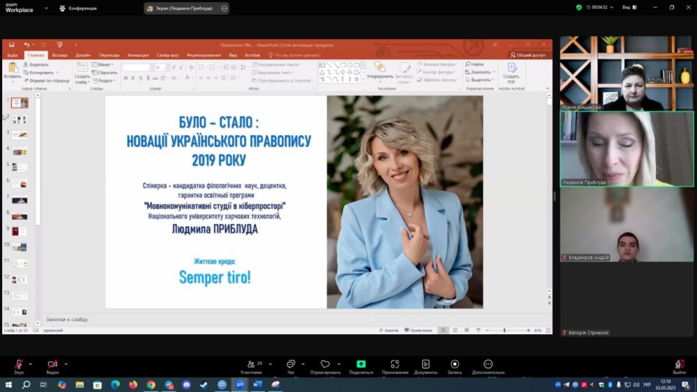Open the Чат chat panel
Viewport: 697px width, 392px height.
click(291, 366)
